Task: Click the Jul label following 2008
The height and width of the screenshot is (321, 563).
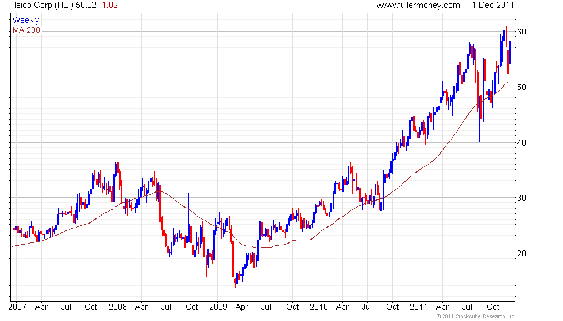Action: [x=166, y=307]
